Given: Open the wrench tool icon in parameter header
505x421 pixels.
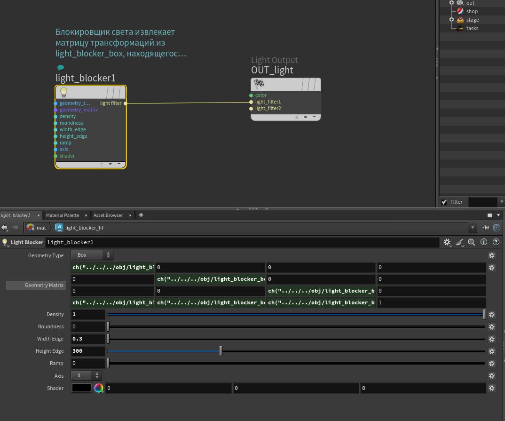Looking at the screenshot, I should 459,242.
